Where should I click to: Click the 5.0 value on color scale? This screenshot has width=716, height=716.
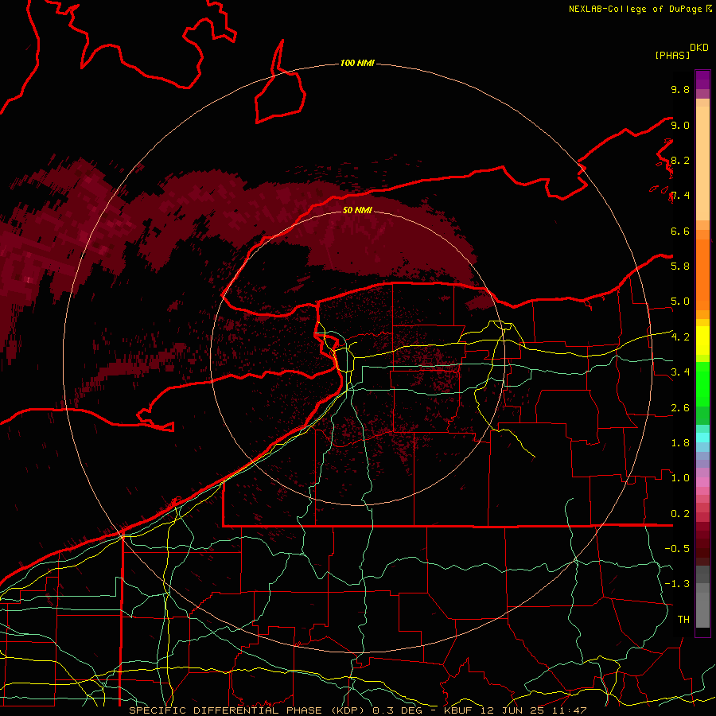click(680, 302)
